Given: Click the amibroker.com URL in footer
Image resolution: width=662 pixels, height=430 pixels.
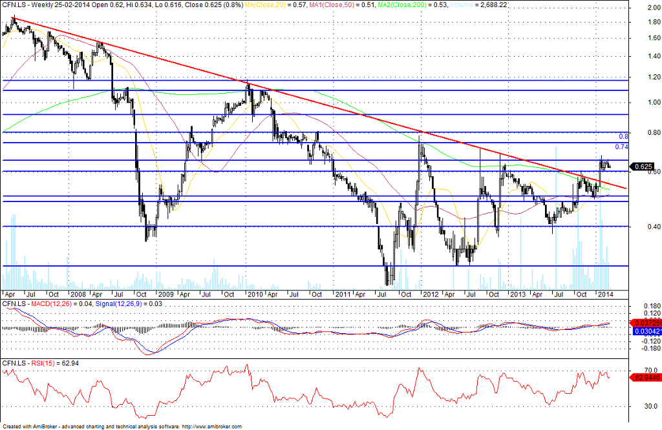Looking at the screenshot, I should tap(211, 427).
